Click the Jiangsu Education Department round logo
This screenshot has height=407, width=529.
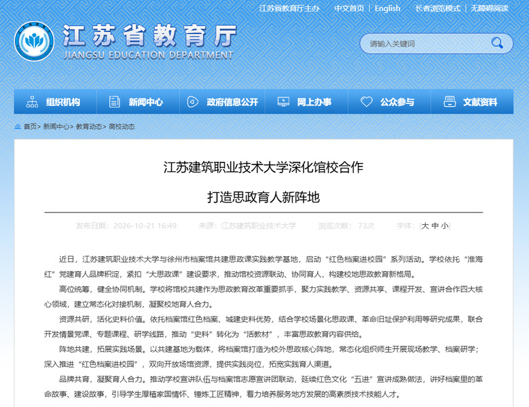tap(34, 41)
